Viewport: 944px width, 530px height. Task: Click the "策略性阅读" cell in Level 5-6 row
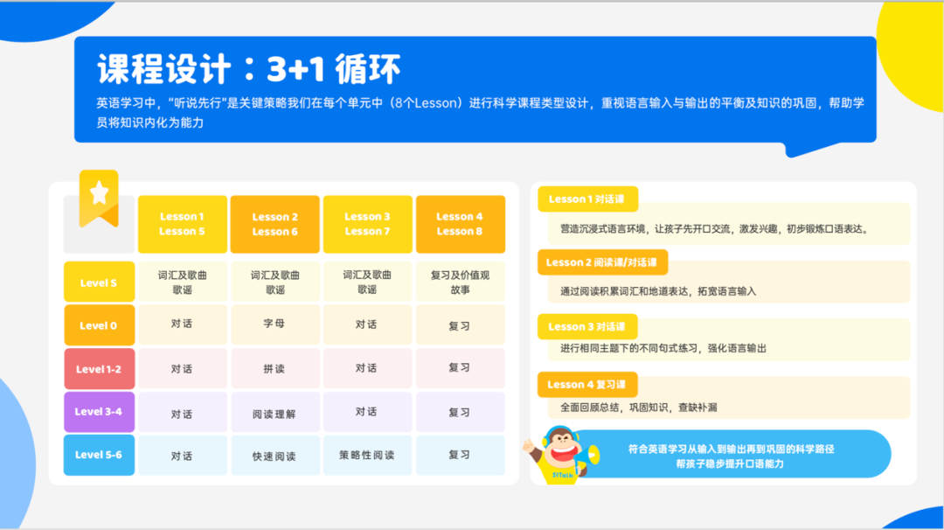[367, 456]
